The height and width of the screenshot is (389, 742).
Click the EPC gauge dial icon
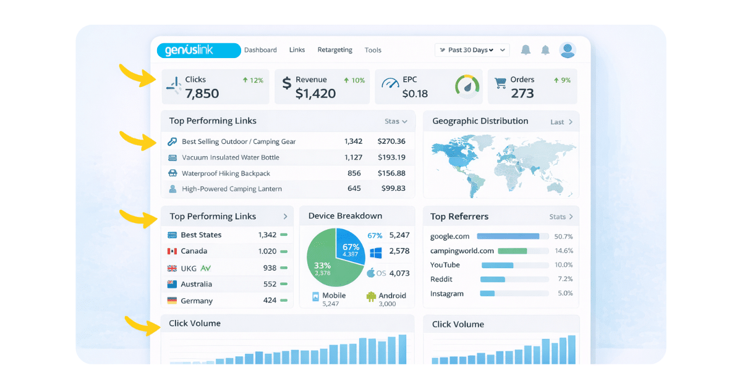coord(467,86)
